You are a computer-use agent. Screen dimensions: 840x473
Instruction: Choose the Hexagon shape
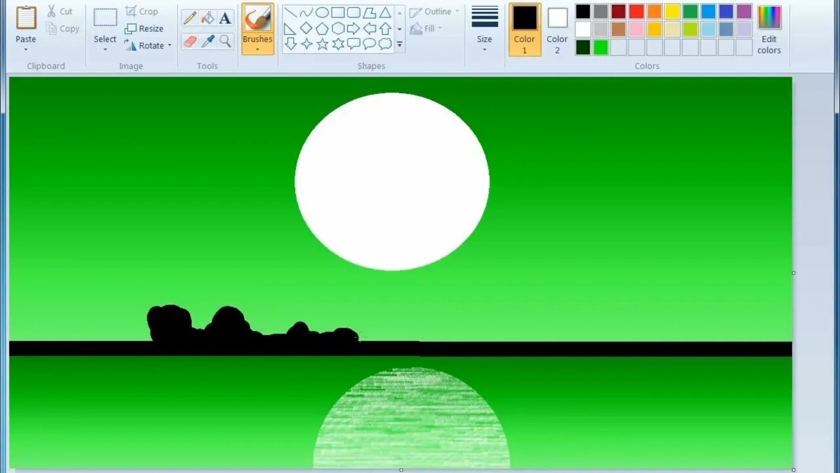337,28
